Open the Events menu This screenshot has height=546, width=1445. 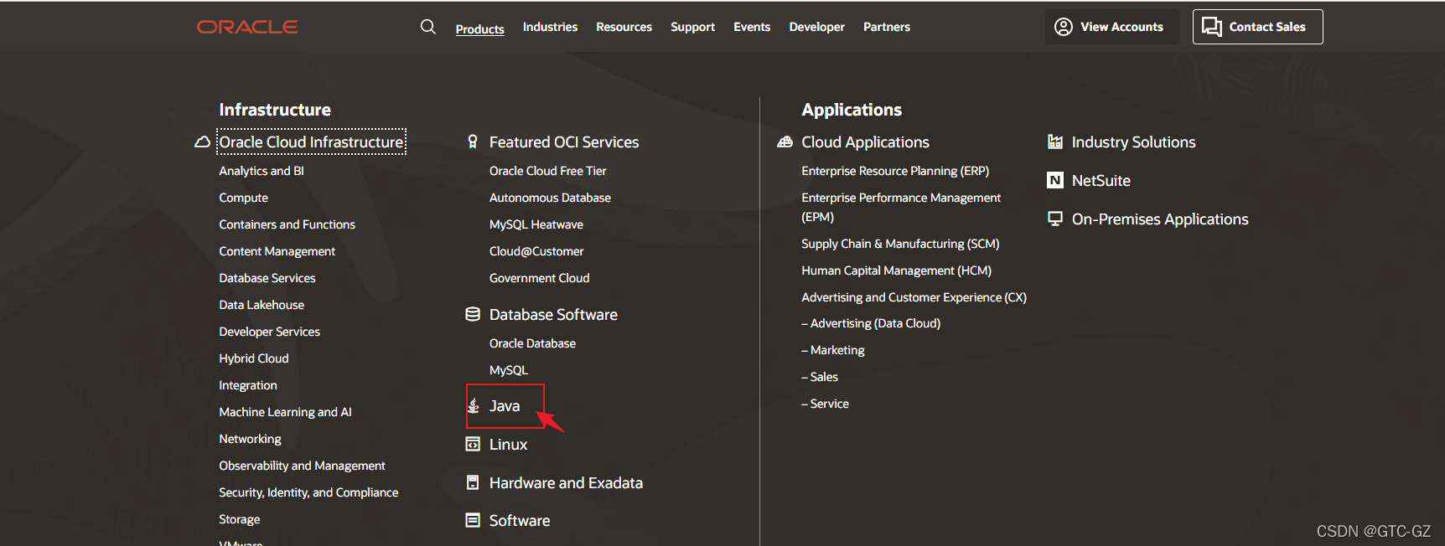(x=752, y=27)
